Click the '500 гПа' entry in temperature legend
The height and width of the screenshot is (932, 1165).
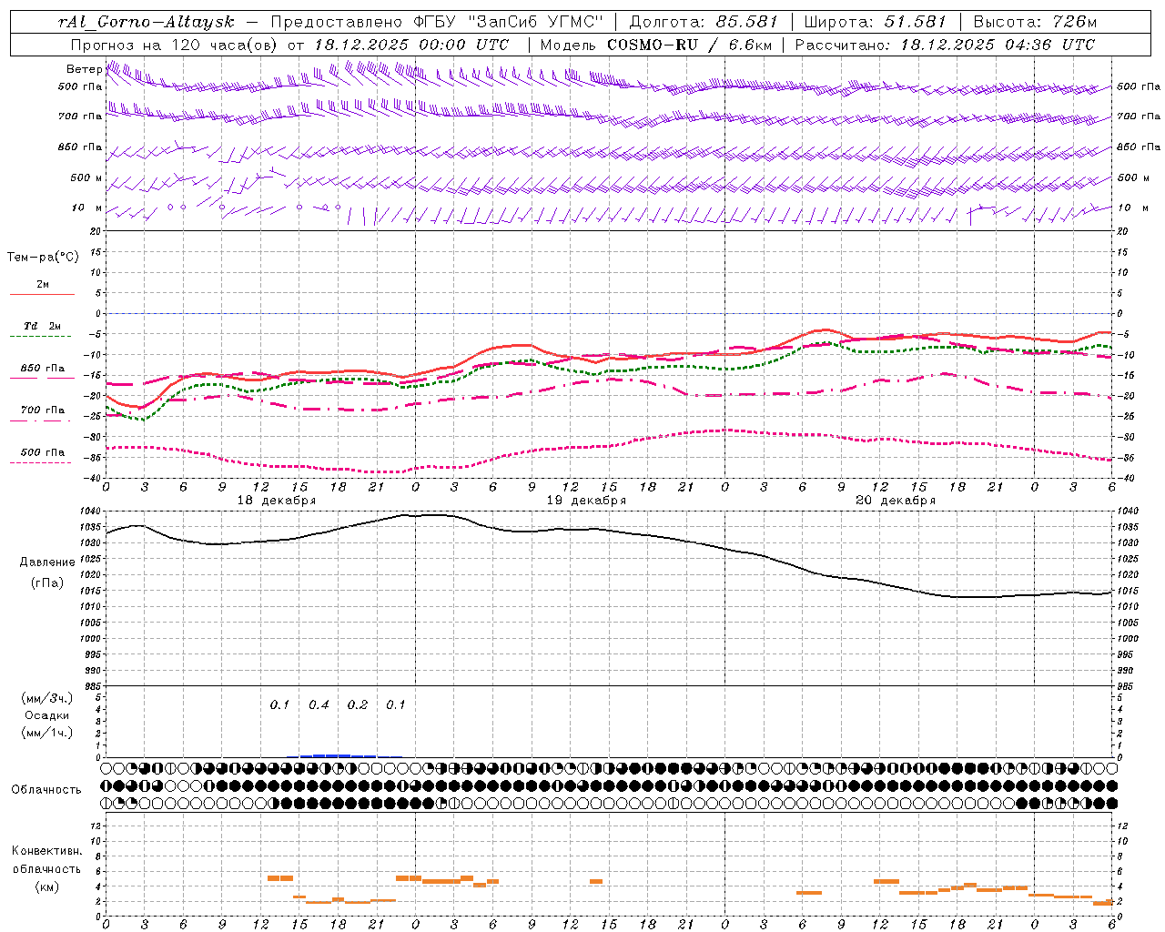[x=43, y=452]
